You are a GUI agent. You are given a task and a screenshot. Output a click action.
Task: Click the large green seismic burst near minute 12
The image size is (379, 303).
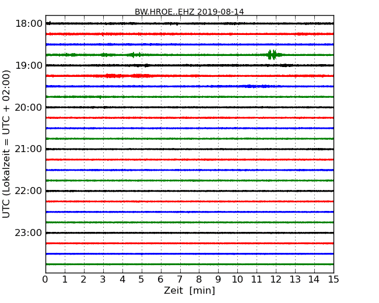tap(273, 55)
